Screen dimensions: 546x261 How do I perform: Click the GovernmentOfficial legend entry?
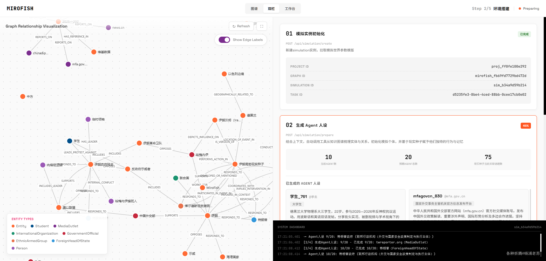tap(80, 233)
